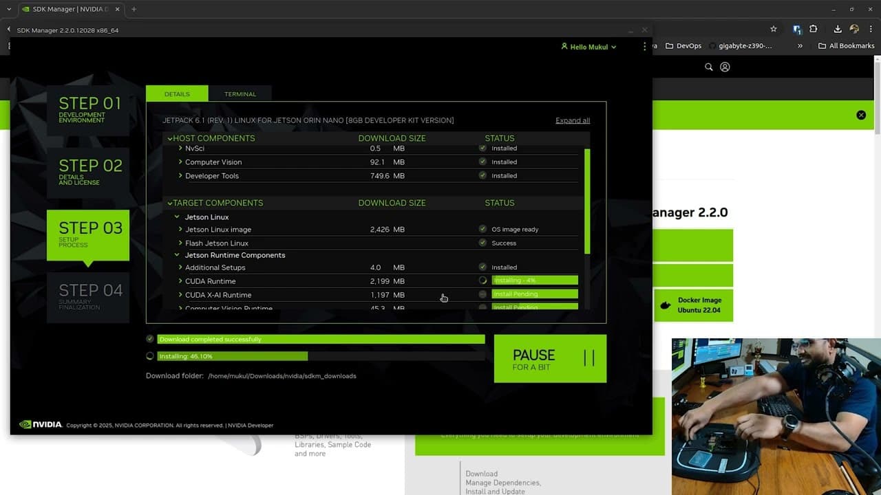Click the download completed checkmark icon
This screenshot has height=495, width=881.
point(150,339)
